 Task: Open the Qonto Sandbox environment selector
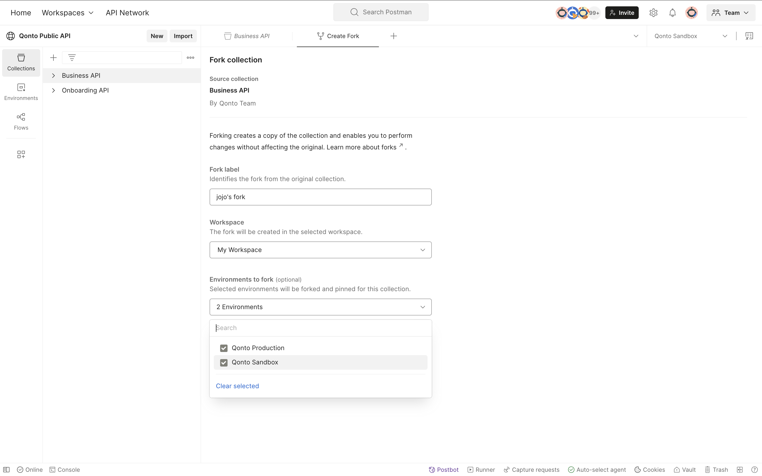691,36
